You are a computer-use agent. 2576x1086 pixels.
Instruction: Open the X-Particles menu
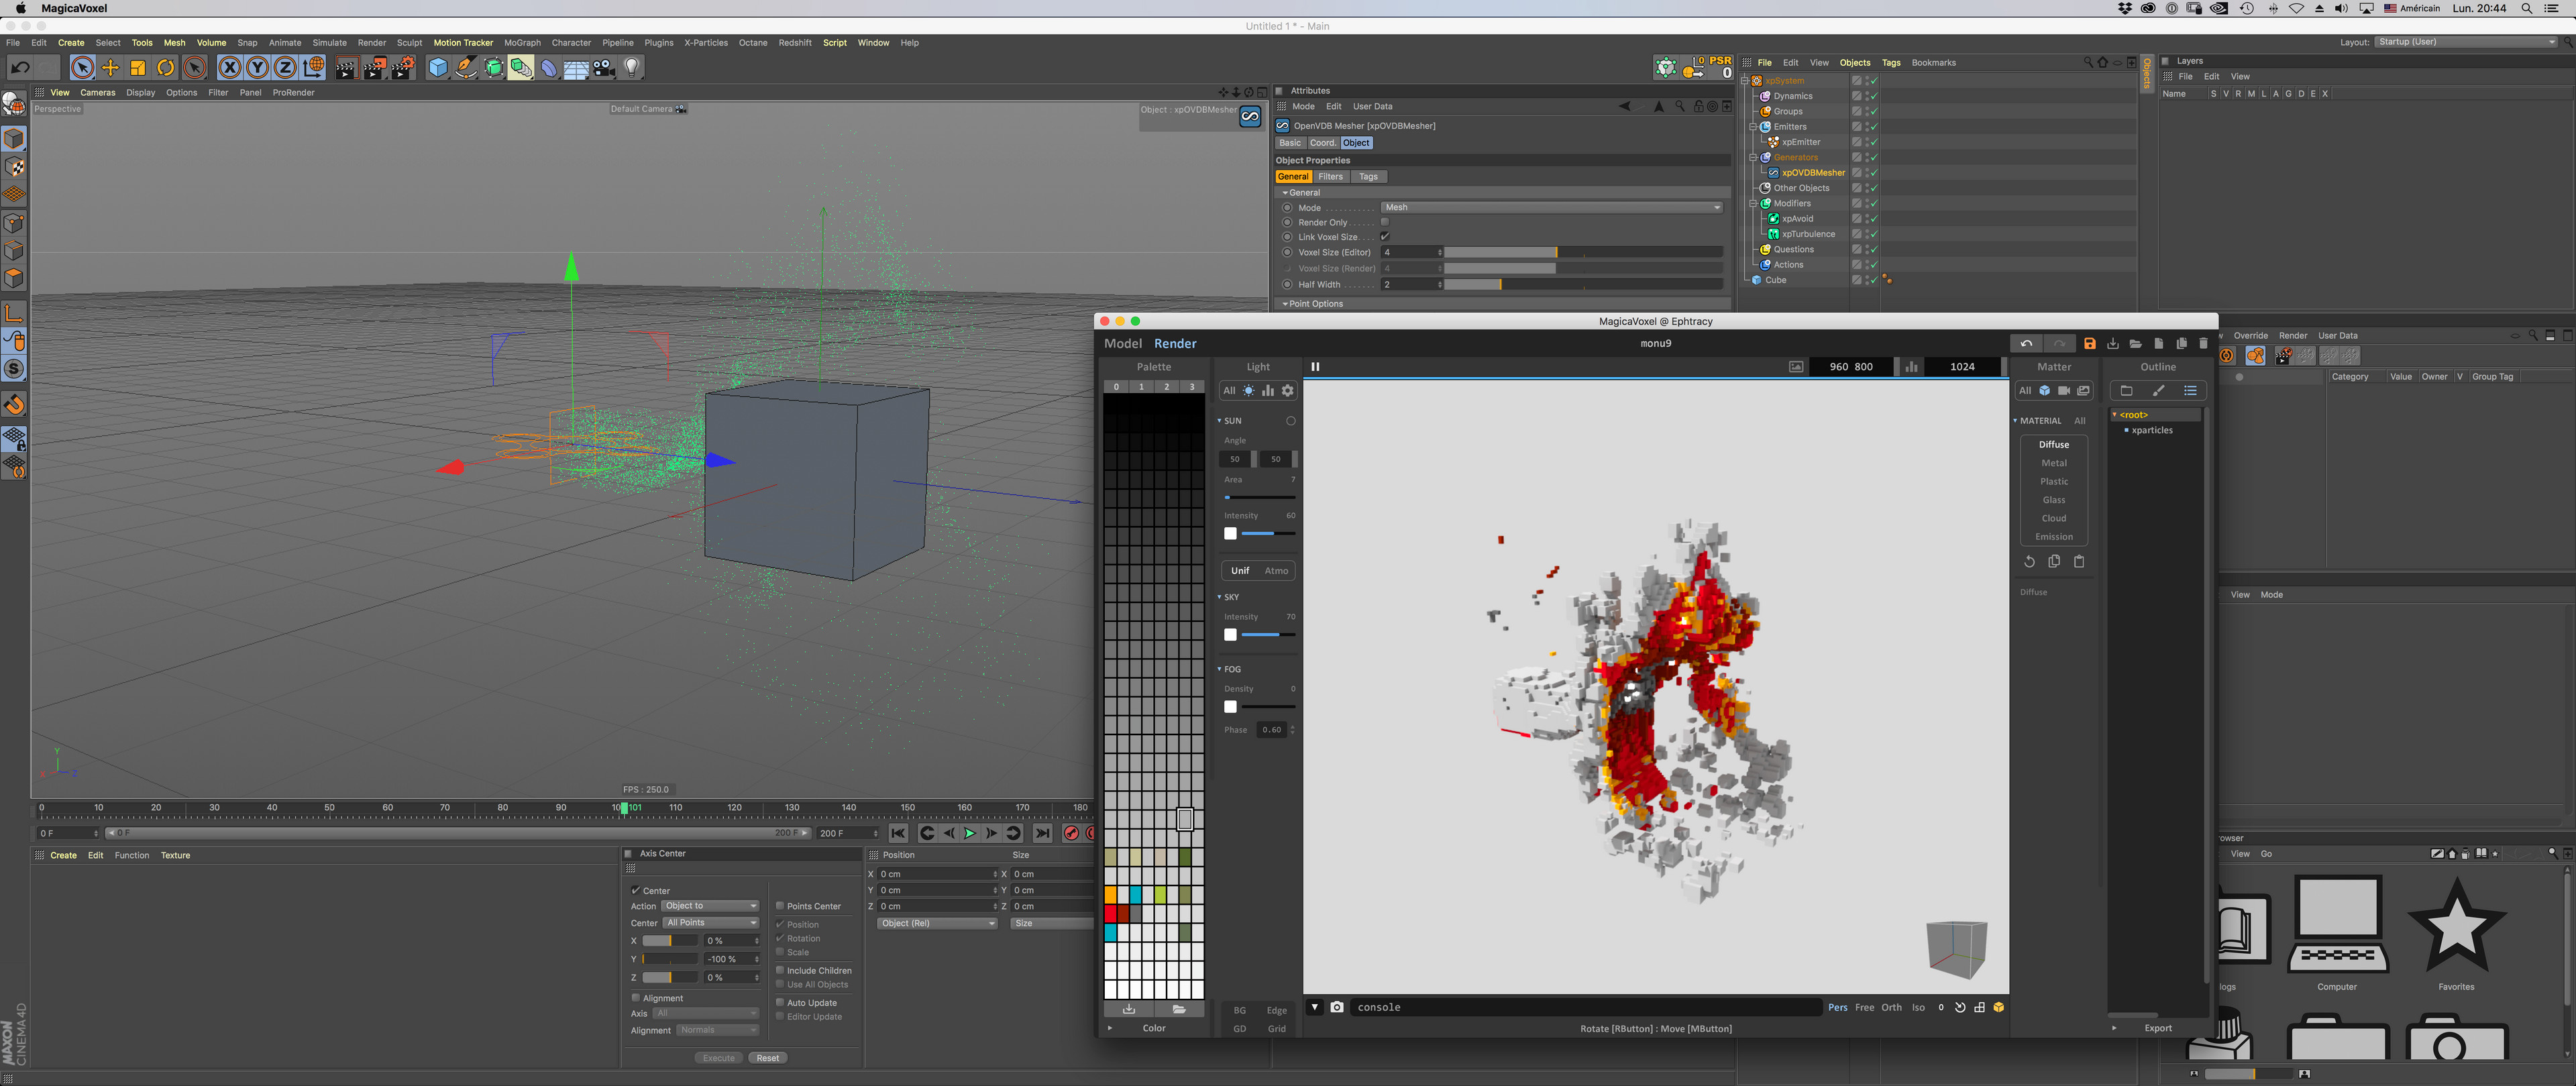click(x=706, y=43)
